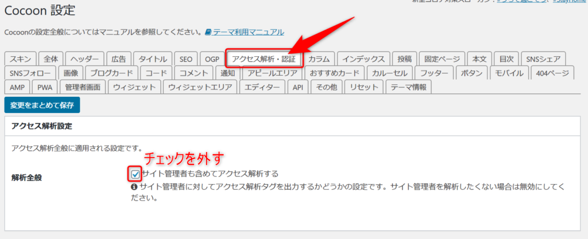Open the 目次 tab
This screenshot has height=239, width=588.
pos(506,58)
